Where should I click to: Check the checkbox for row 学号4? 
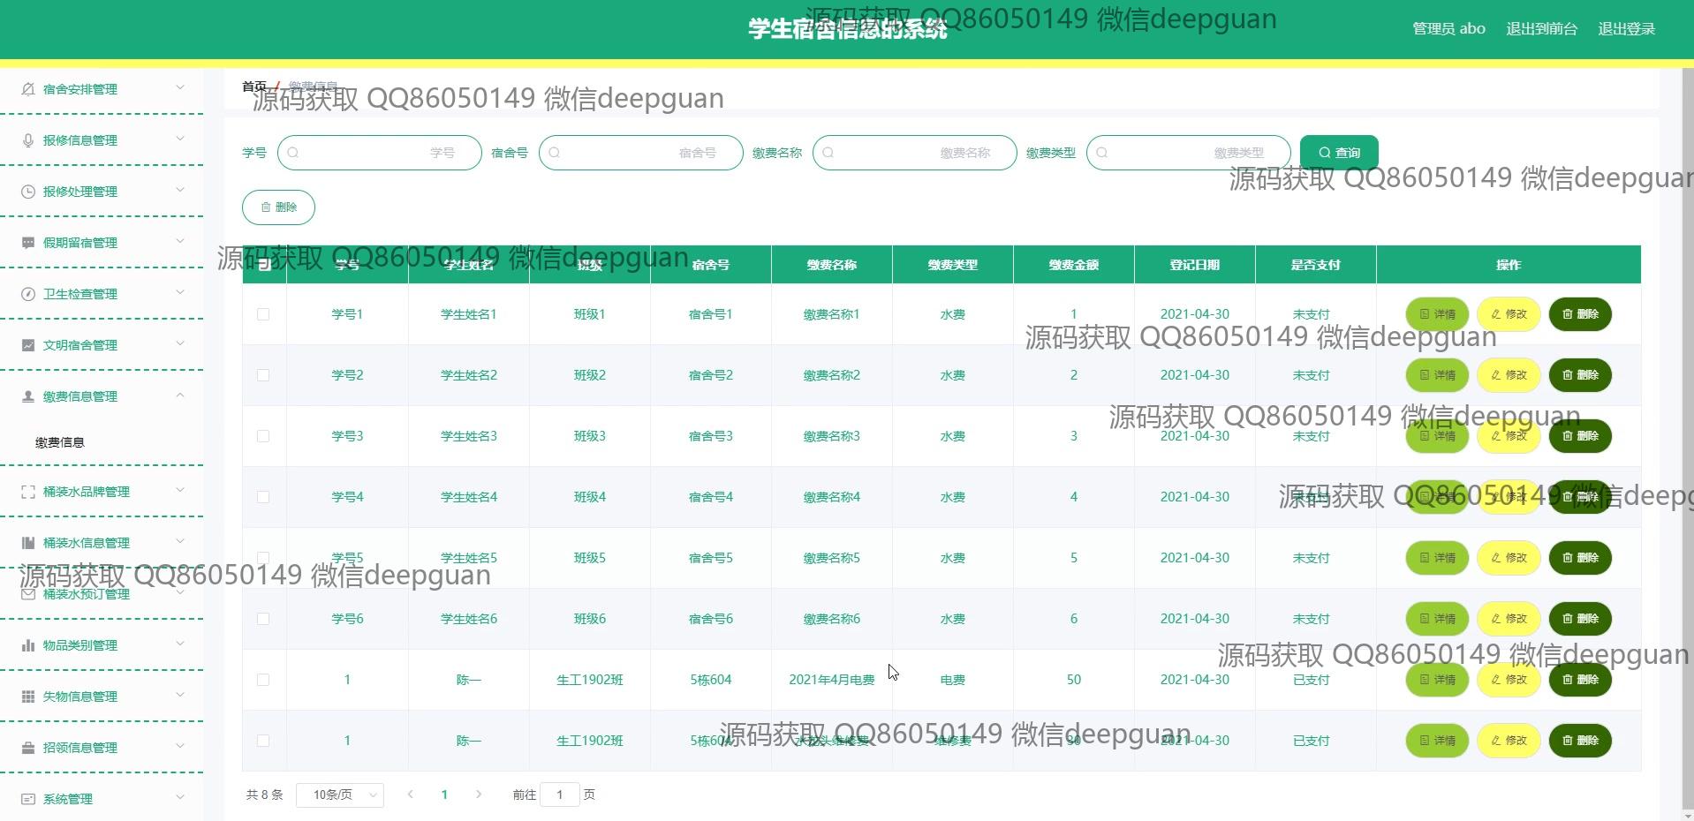[263, 497]
